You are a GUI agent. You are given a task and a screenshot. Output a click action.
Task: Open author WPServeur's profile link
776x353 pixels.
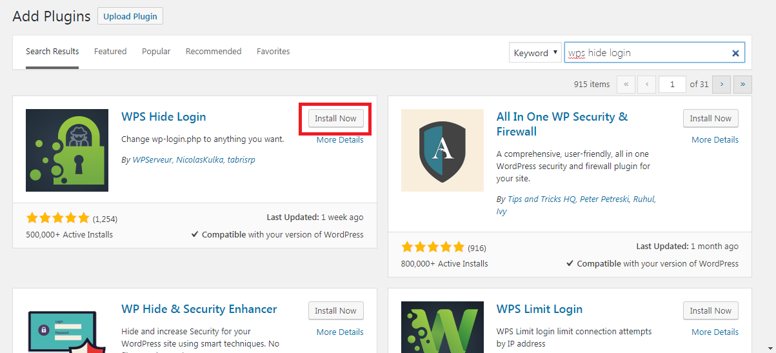[152, 160]
